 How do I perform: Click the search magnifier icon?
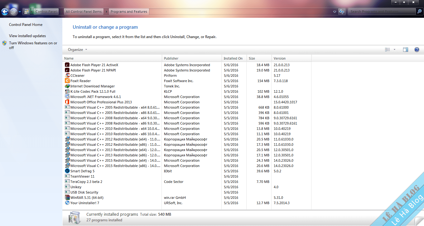419,12
